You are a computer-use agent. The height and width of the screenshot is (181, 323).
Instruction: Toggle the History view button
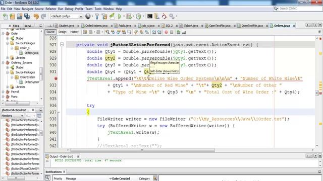pos(74,32)
